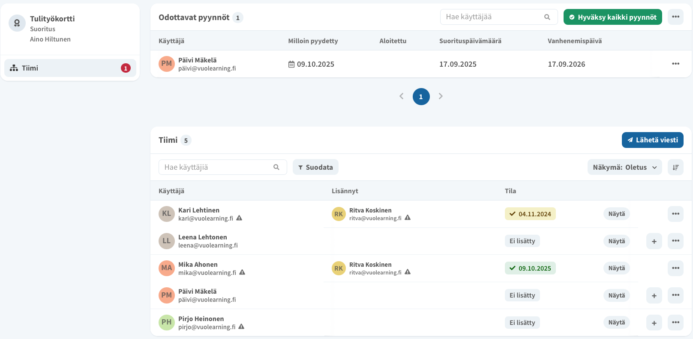Screen dimensions: 693x339
Task: Select page 1 in pagination
Action: click(x=421, y=97)
